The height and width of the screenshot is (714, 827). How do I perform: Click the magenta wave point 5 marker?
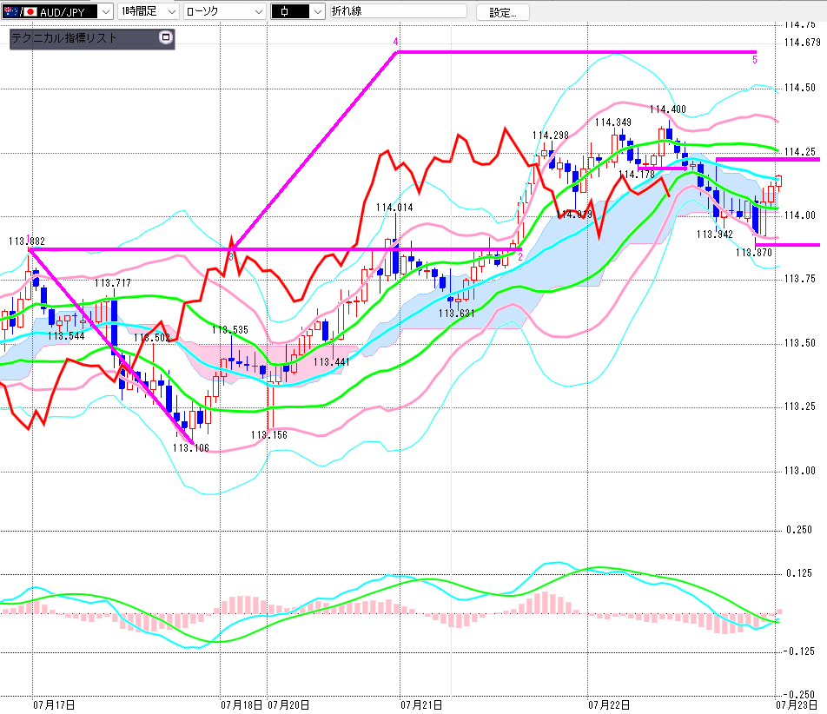tap(755, 60)
